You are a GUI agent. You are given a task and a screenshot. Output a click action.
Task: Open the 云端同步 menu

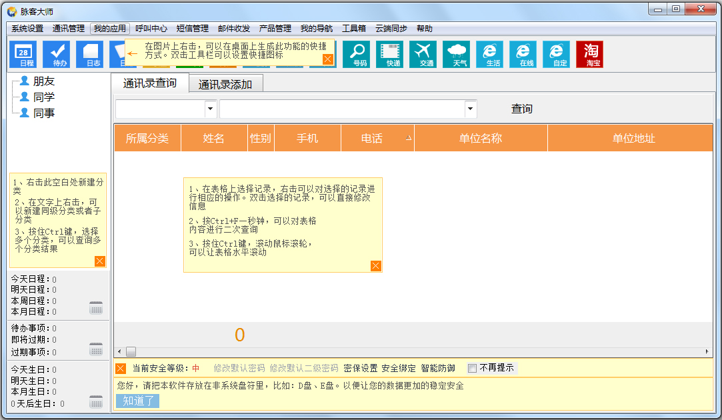(391, 28)
